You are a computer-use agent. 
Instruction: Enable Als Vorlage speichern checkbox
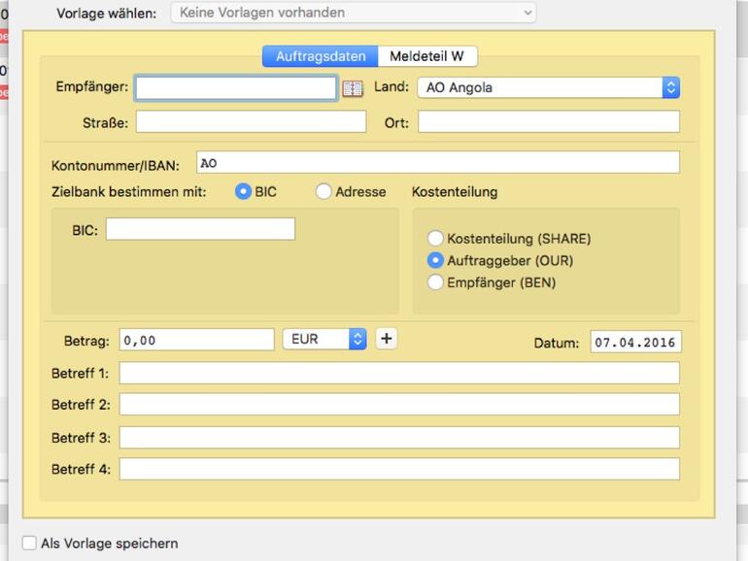pyautogui.click(x=29, y=543)
